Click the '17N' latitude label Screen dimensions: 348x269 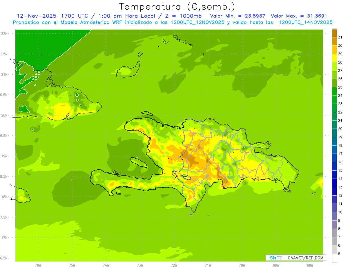click(4, 238)
